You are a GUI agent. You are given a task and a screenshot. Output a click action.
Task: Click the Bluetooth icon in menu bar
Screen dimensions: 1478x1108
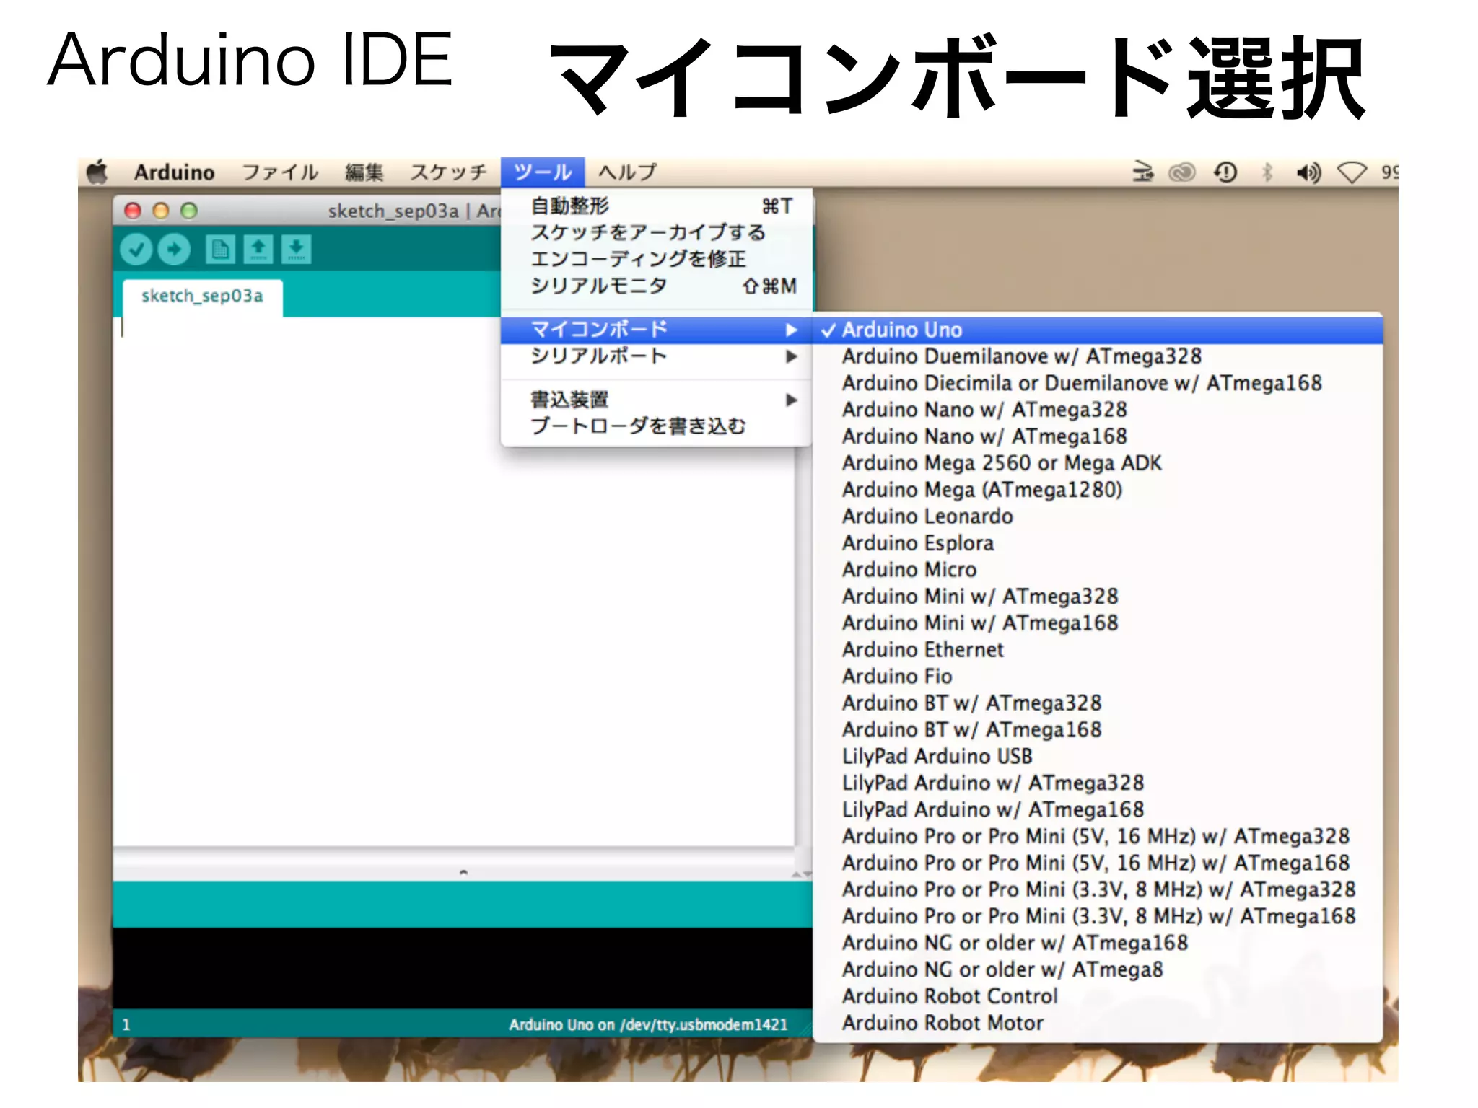(x=1267, y=172)
